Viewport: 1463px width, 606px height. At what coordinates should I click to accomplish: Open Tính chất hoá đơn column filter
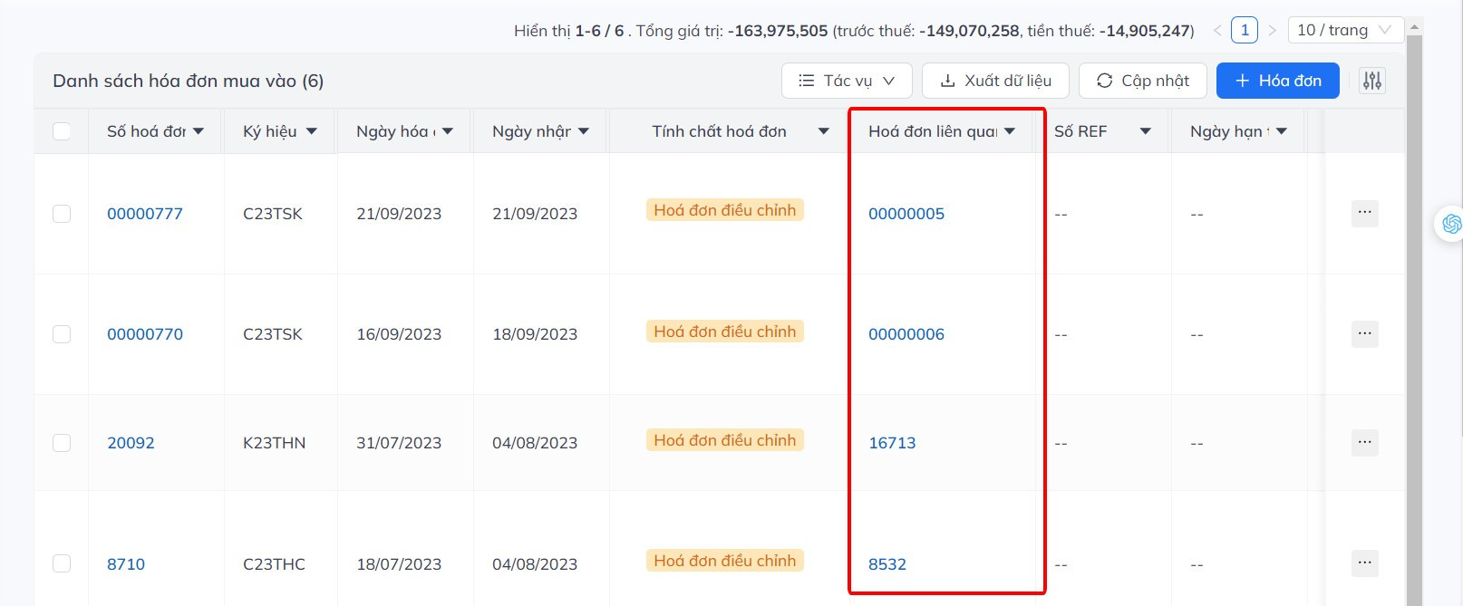point(823,131)
